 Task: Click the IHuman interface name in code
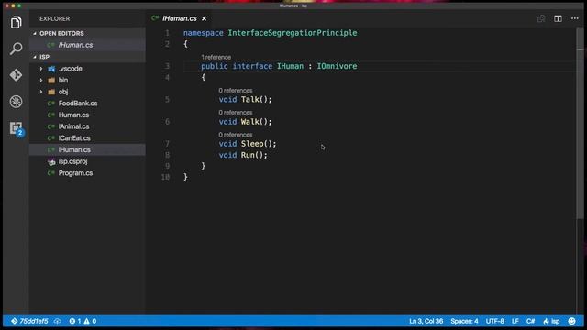tap(290, 66)
